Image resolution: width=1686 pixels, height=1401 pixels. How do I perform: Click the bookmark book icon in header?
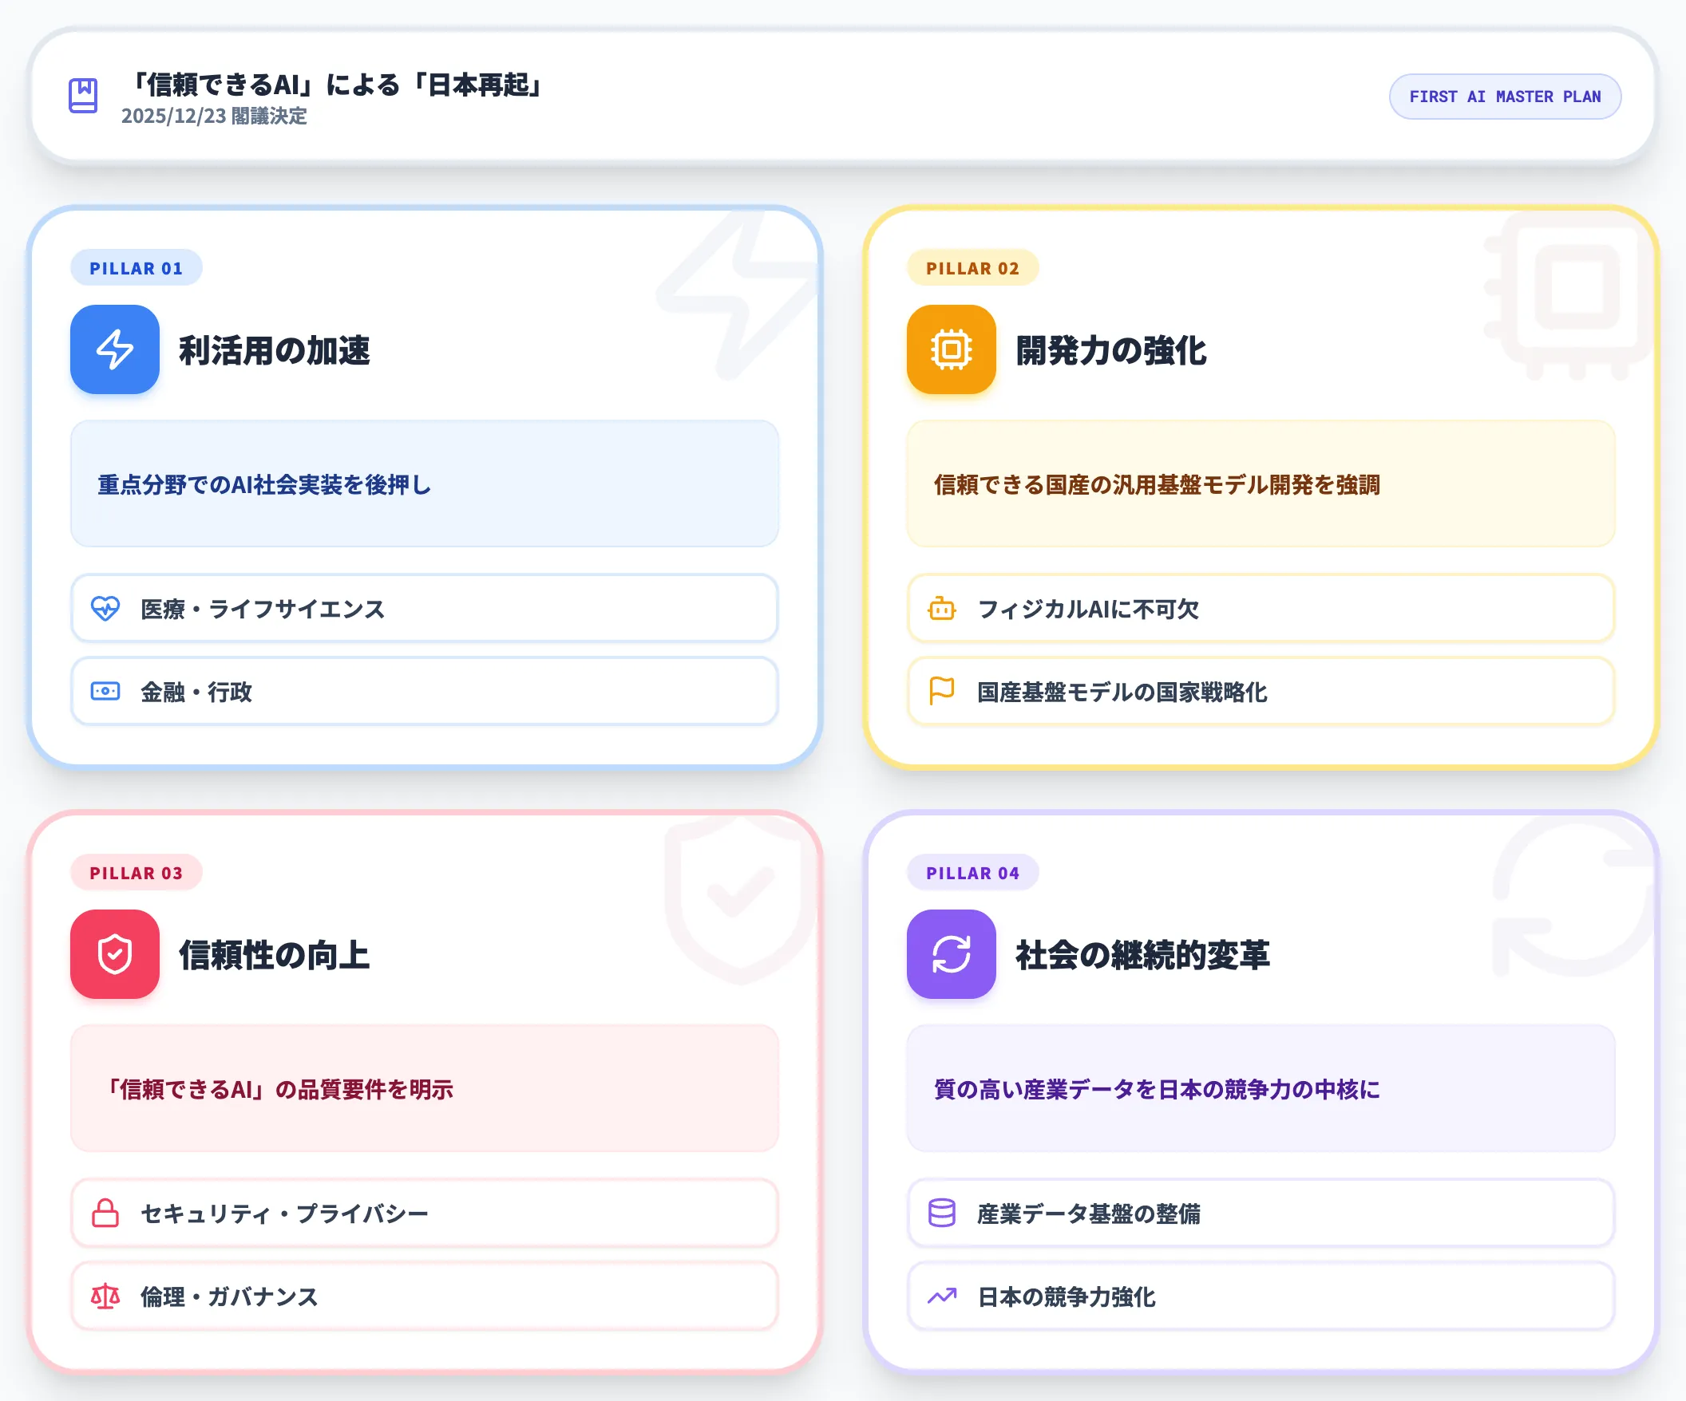pos(84,96)
